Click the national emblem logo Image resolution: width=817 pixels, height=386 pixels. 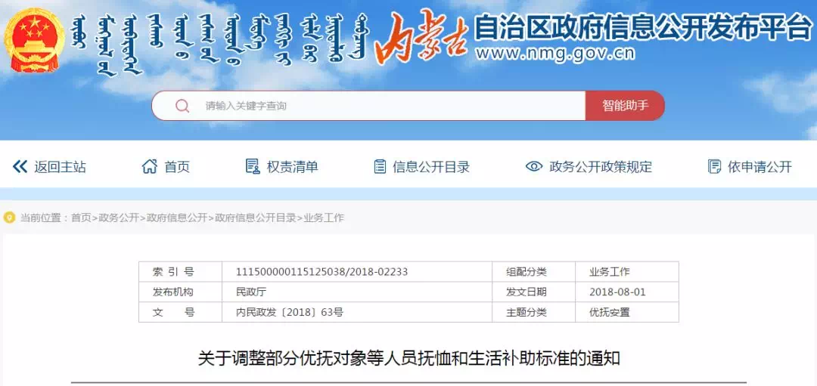coord(34,41)
